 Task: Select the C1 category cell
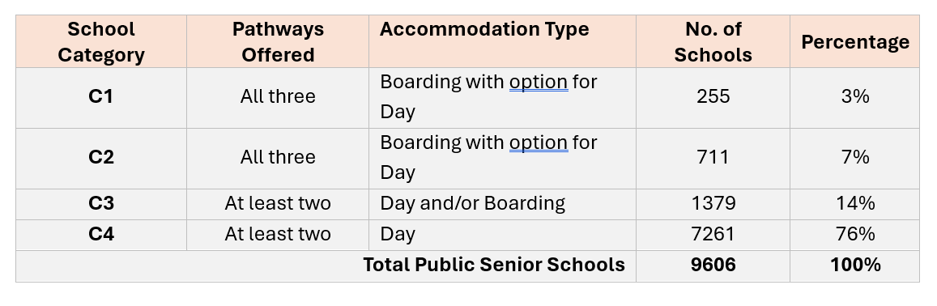coord(101,97)
